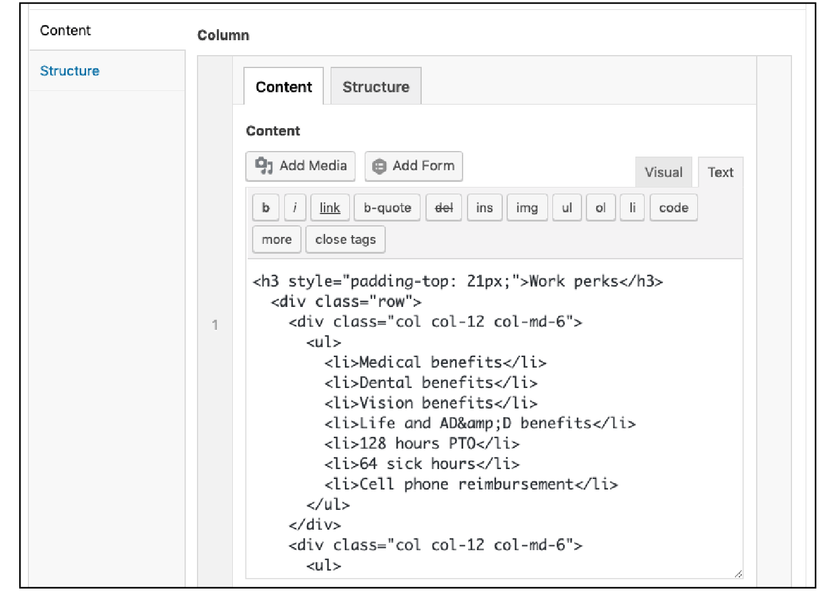Open the Structure tab of the column editor
Image resolution: width=836 pixels, height=591 pixels.
click(376, 86)
